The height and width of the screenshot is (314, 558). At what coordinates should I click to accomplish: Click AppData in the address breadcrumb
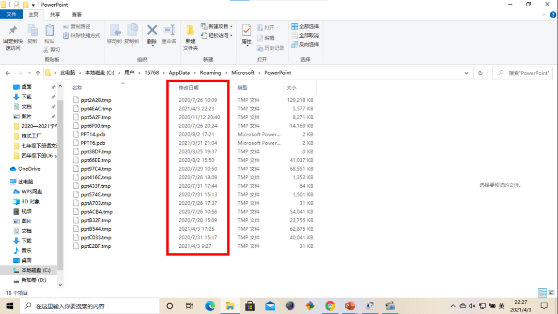tap(179, 73)
